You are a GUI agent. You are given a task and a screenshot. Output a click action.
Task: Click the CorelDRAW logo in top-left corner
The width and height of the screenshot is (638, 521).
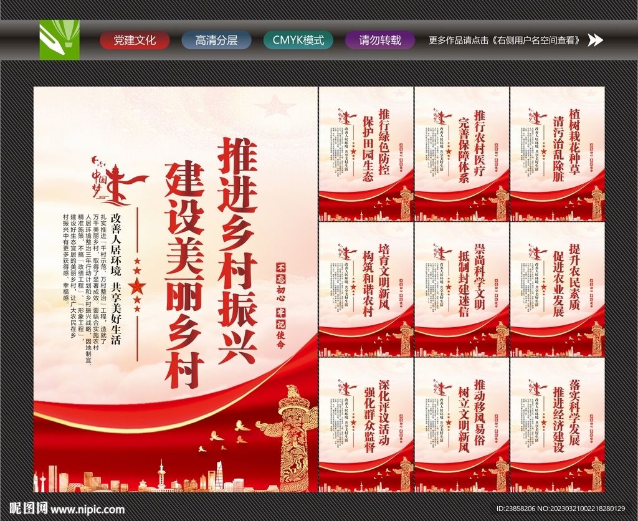[x=59, y=40]
